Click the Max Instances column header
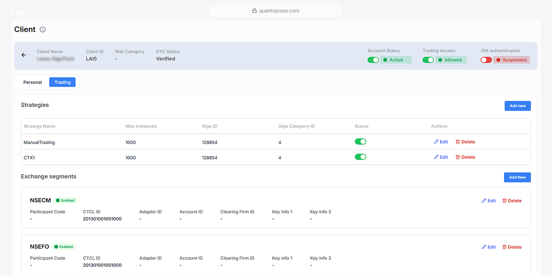Screen dimensions: 552x276 141,126
